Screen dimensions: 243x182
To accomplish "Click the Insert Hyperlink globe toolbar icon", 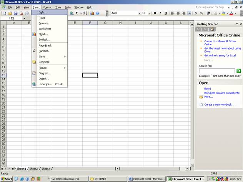I will click(72, 13).
